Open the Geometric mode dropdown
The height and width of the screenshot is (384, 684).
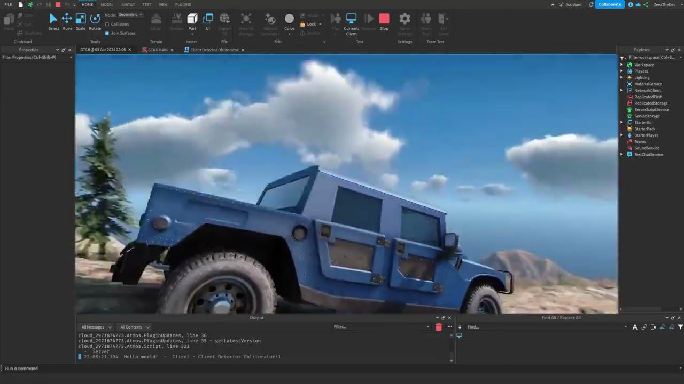coord(130,15)
